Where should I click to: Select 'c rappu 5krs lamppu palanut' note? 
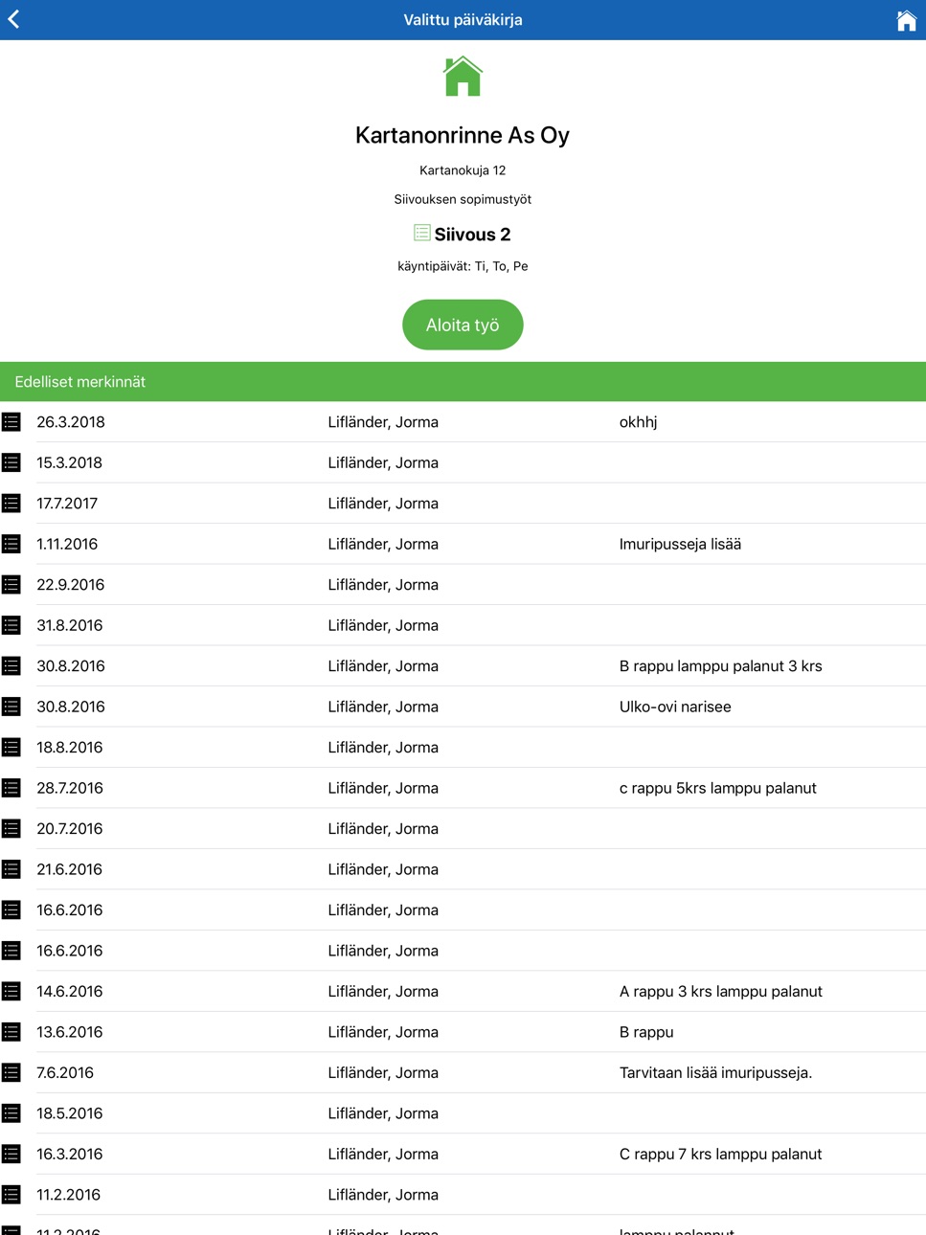718,788
